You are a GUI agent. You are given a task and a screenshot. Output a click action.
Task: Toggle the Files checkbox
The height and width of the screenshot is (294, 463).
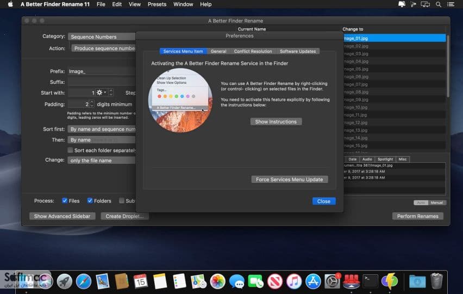pyautogui.click(x=65, y=200)
